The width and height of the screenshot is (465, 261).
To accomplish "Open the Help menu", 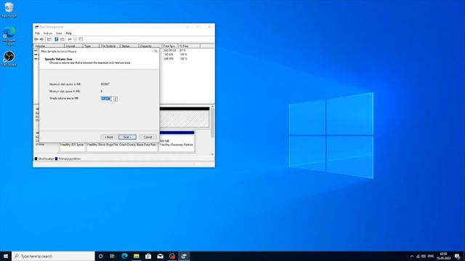I will (68, 33).
